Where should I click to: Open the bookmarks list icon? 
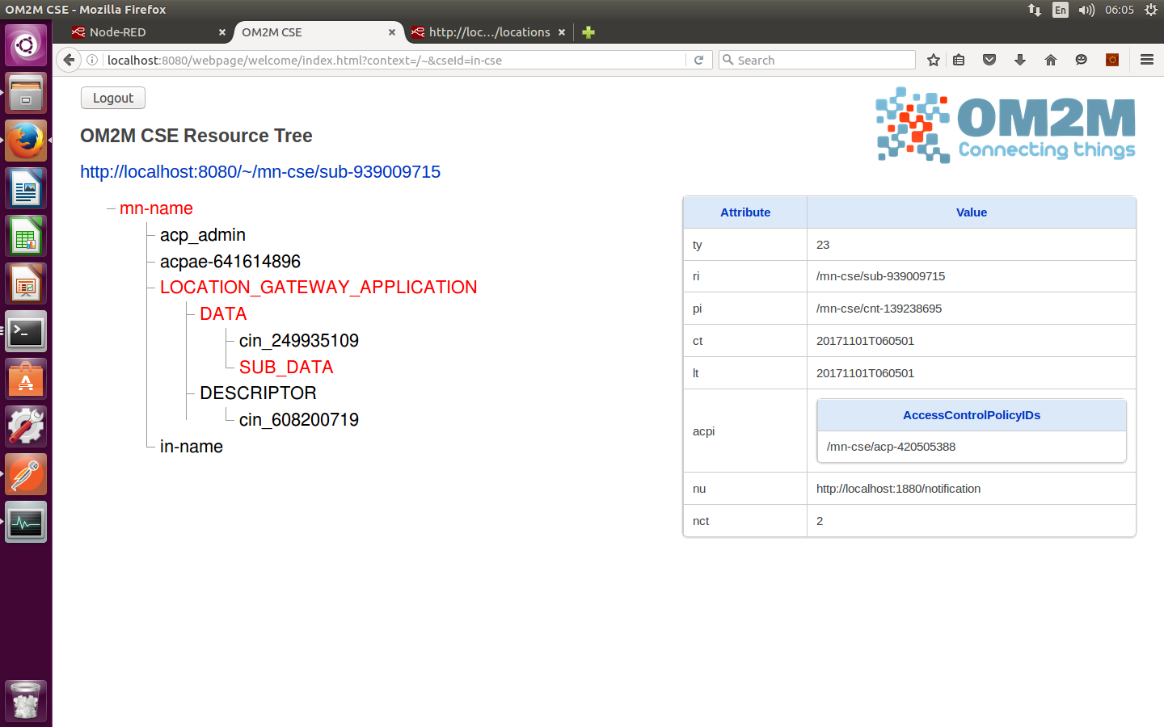[x=959, y=60]
